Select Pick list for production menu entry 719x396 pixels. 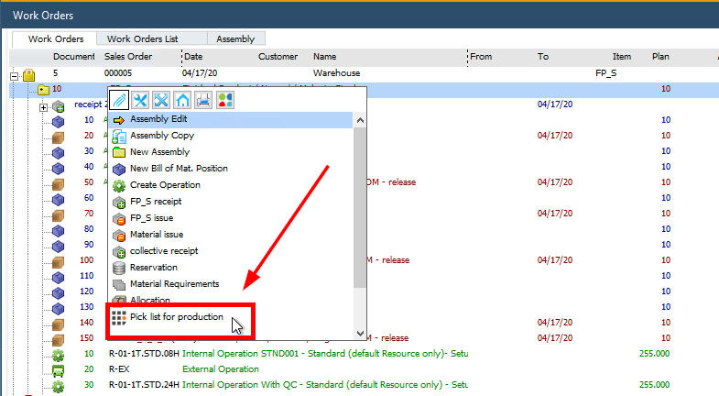pyautogui.click(x=176, y=317)
